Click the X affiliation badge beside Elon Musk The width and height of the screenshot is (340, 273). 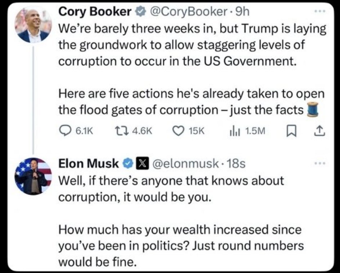140,164
